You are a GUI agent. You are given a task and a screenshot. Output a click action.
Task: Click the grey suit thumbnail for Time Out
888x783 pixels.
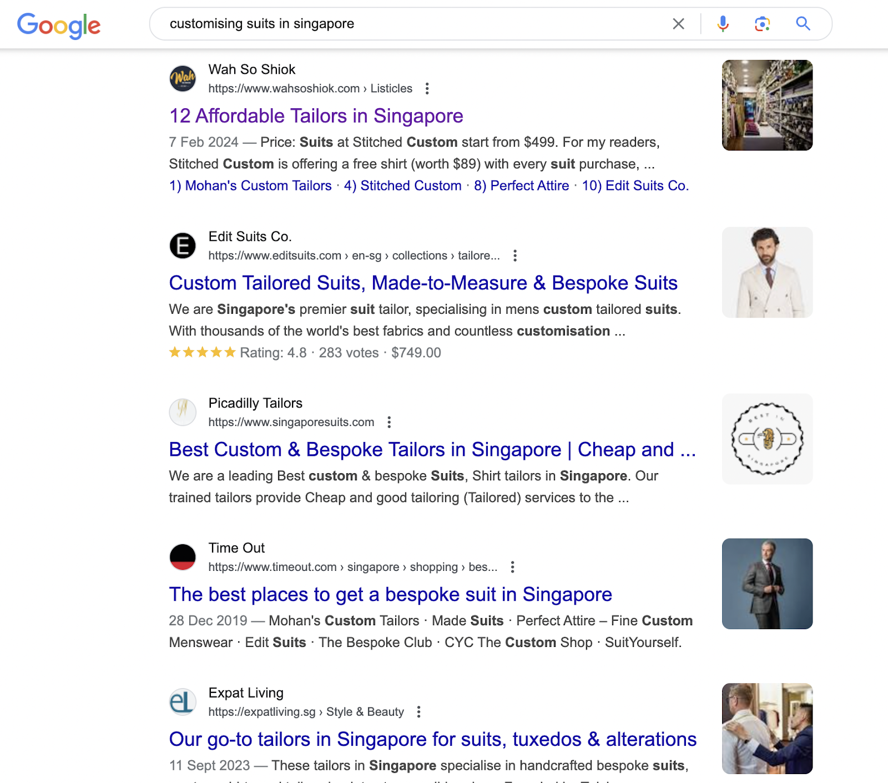tap(767, 584)
